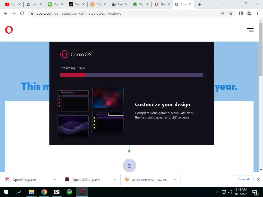Open Windows taskbar search
The image size is (263, 197).
(x=18, y=192)
